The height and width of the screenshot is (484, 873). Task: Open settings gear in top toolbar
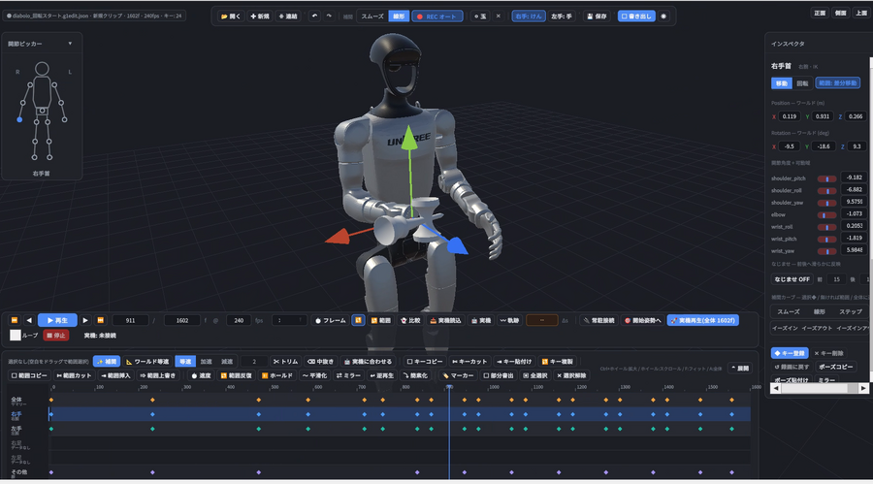(663, 16)
